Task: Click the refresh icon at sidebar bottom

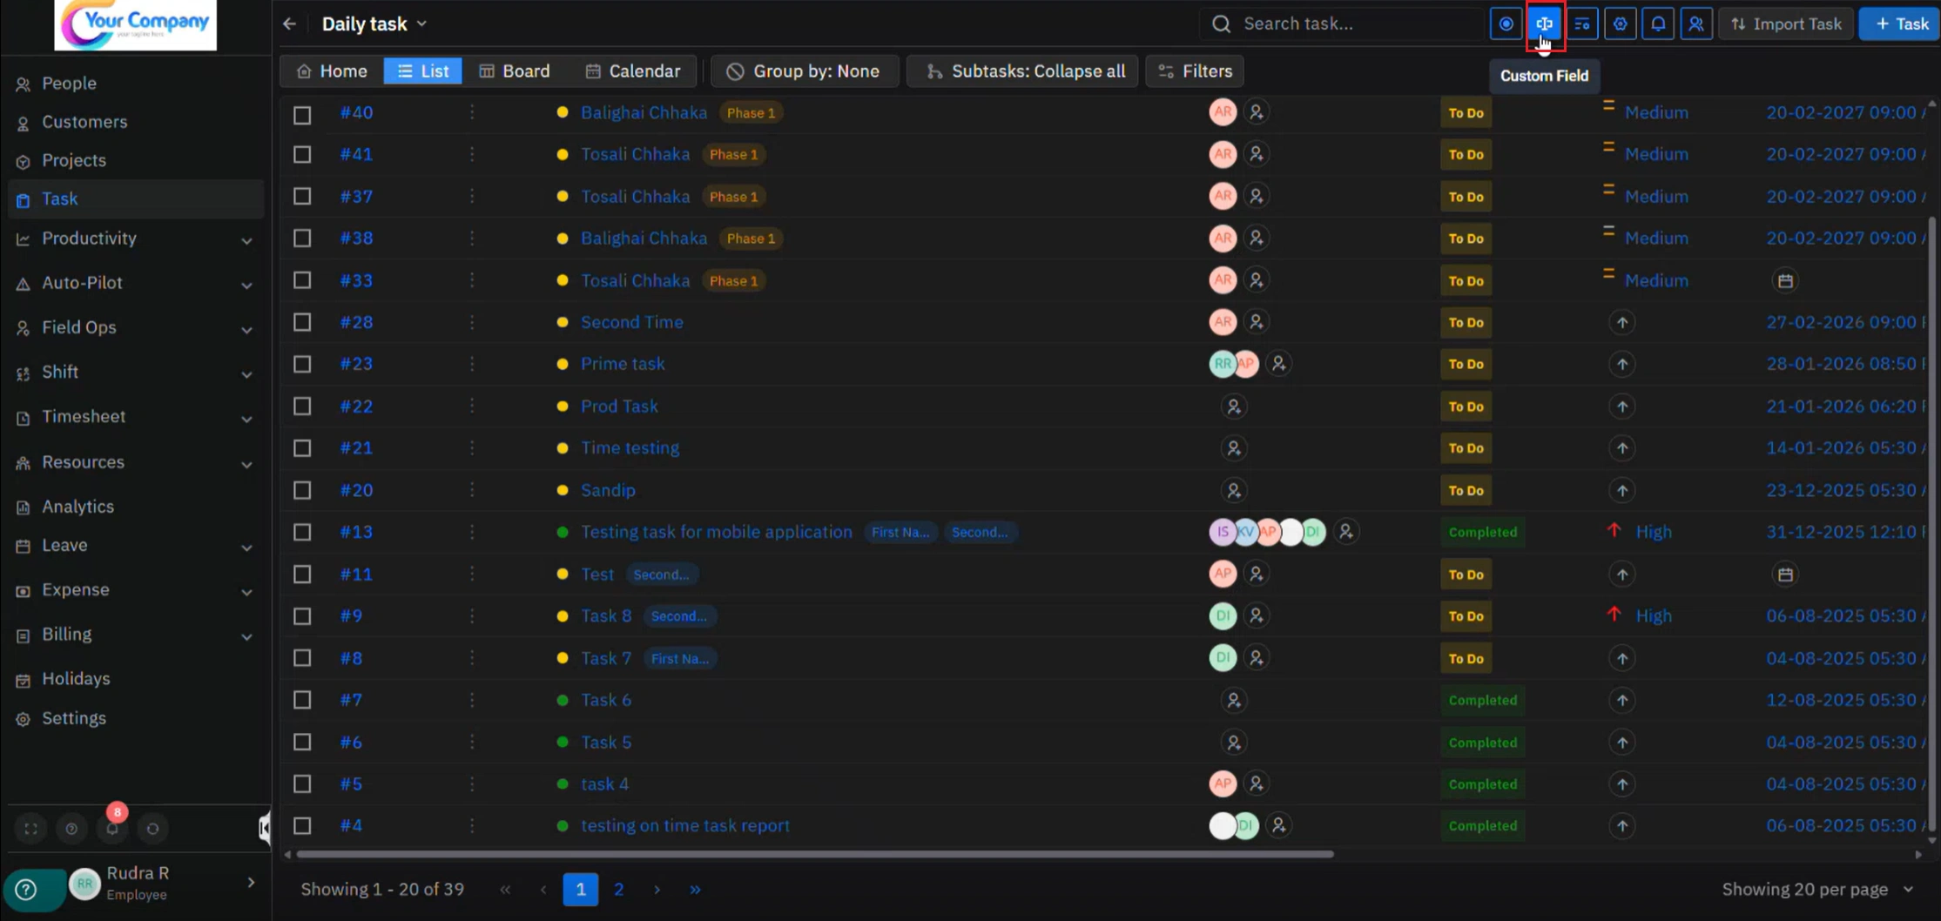Action: pos(153,829)
